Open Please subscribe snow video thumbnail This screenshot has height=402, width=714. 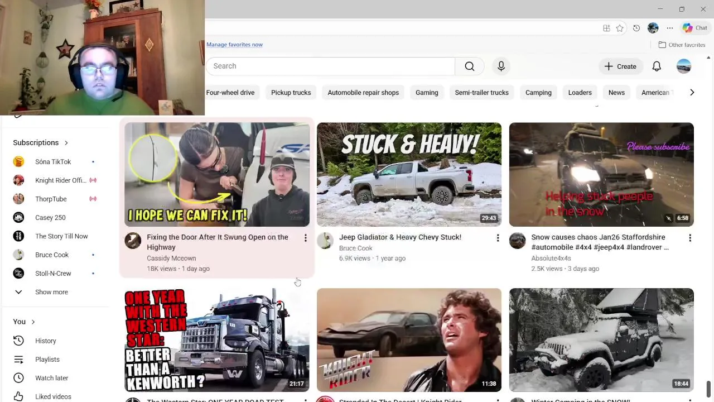[x=601, y=174]
